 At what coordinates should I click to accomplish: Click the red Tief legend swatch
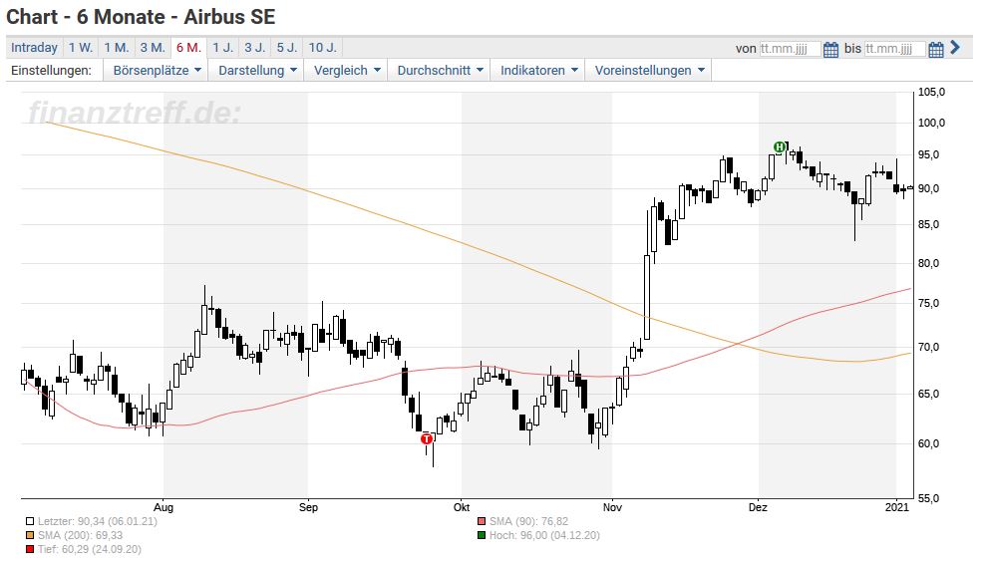tap(30, 549)
